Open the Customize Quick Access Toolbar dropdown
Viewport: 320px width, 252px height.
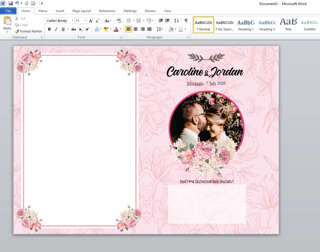click(42, 4)
